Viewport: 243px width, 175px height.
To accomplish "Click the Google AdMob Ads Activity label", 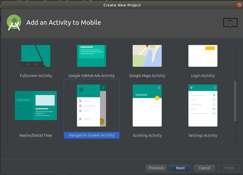I will (x=92, y=75).
